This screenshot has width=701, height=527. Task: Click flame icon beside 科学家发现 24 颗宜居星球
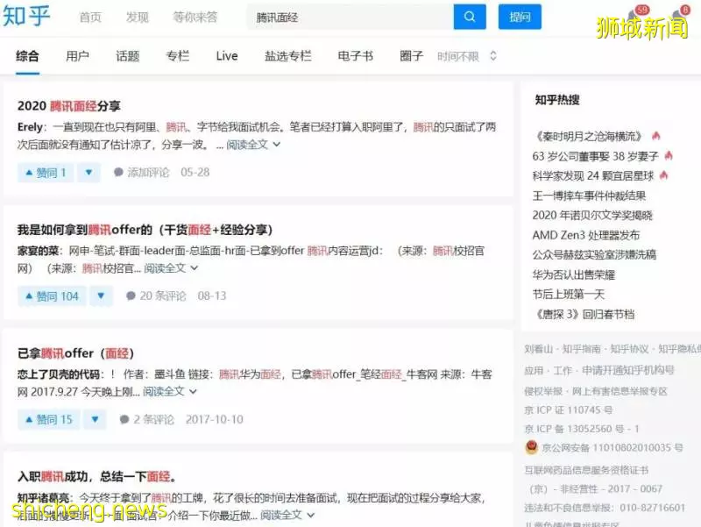(x=663, y=175)
